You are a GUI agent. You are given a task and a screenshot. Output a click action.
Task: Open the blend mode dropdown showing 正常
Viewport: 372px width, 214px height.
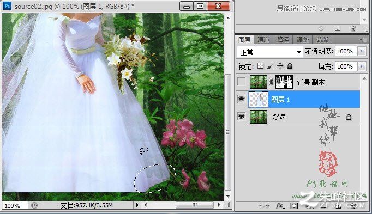click(x=270, y=52)
